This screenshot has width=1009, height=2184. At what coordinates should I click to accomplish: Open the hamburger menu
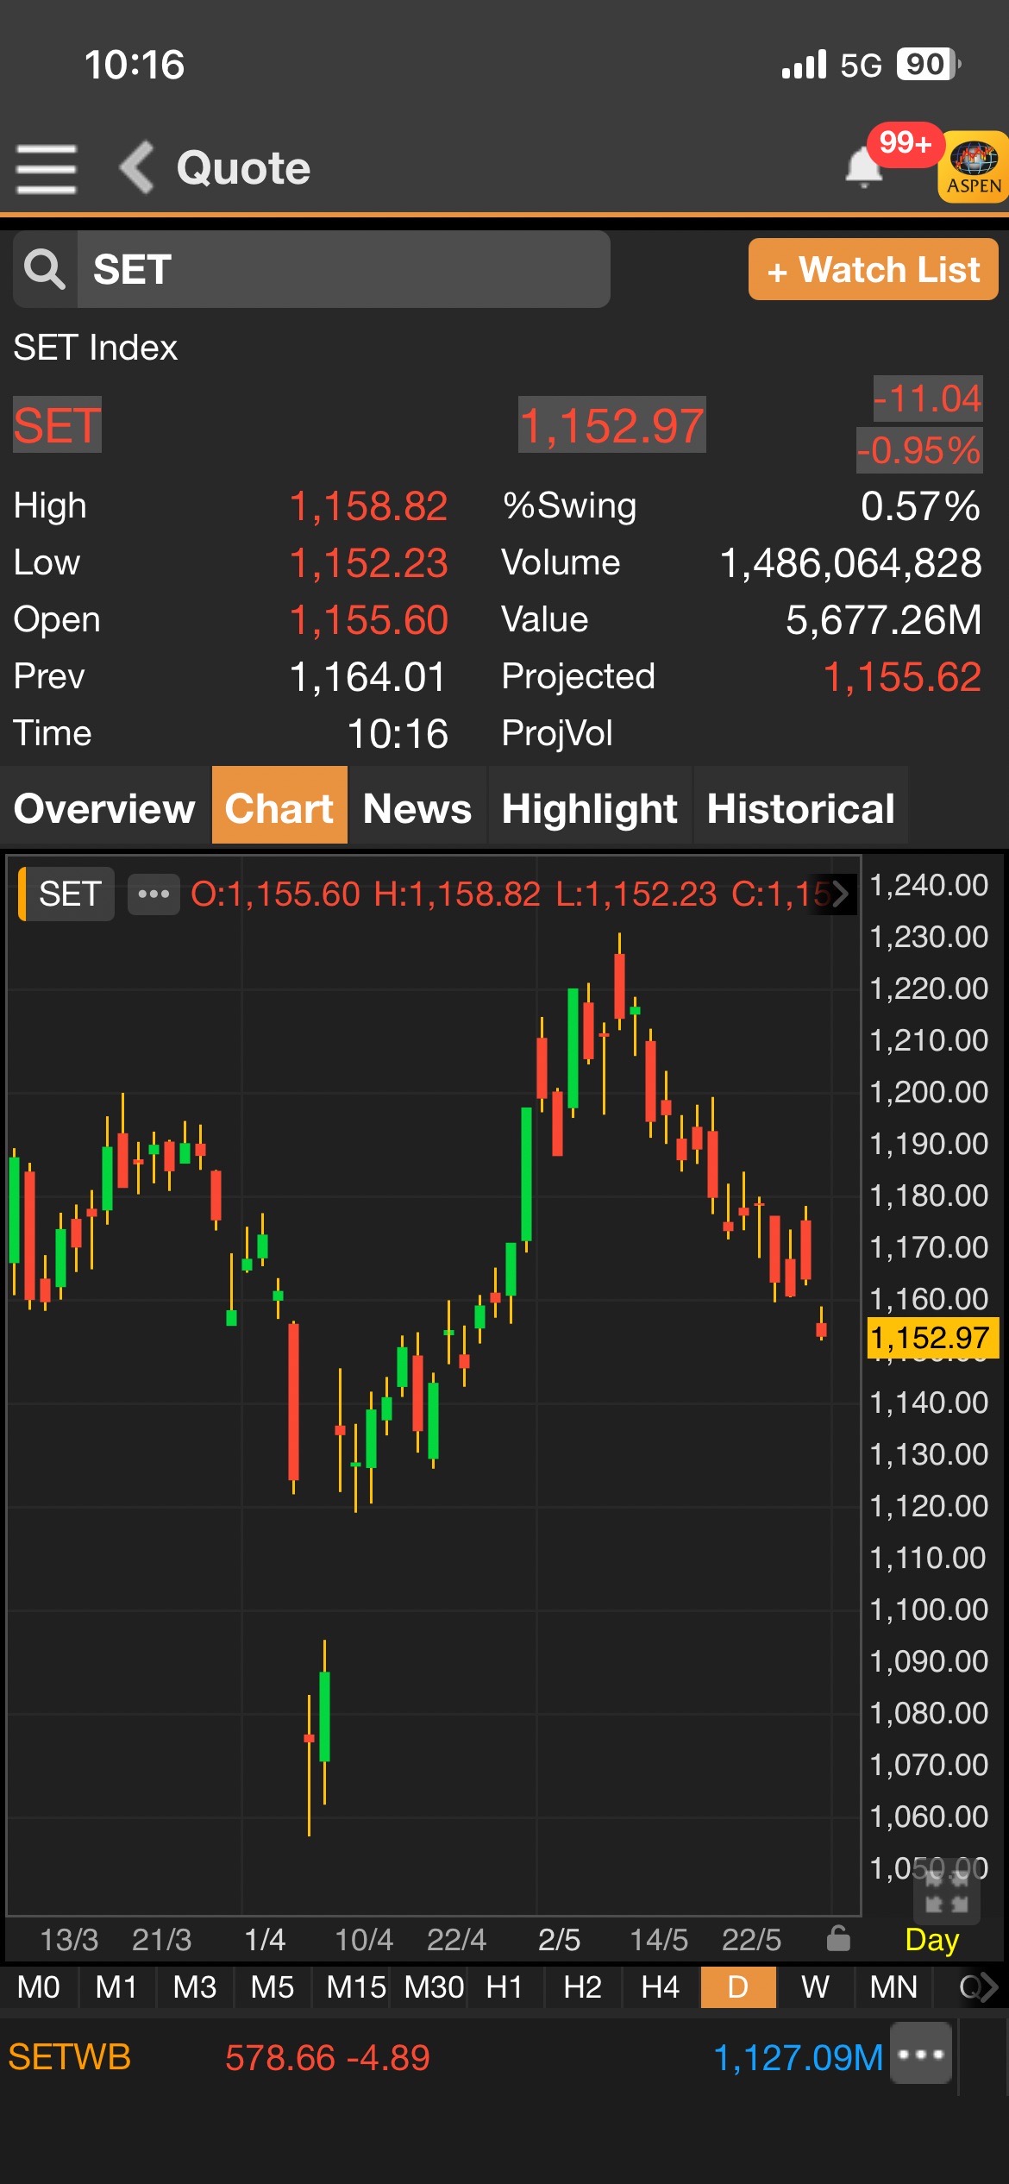47,168
